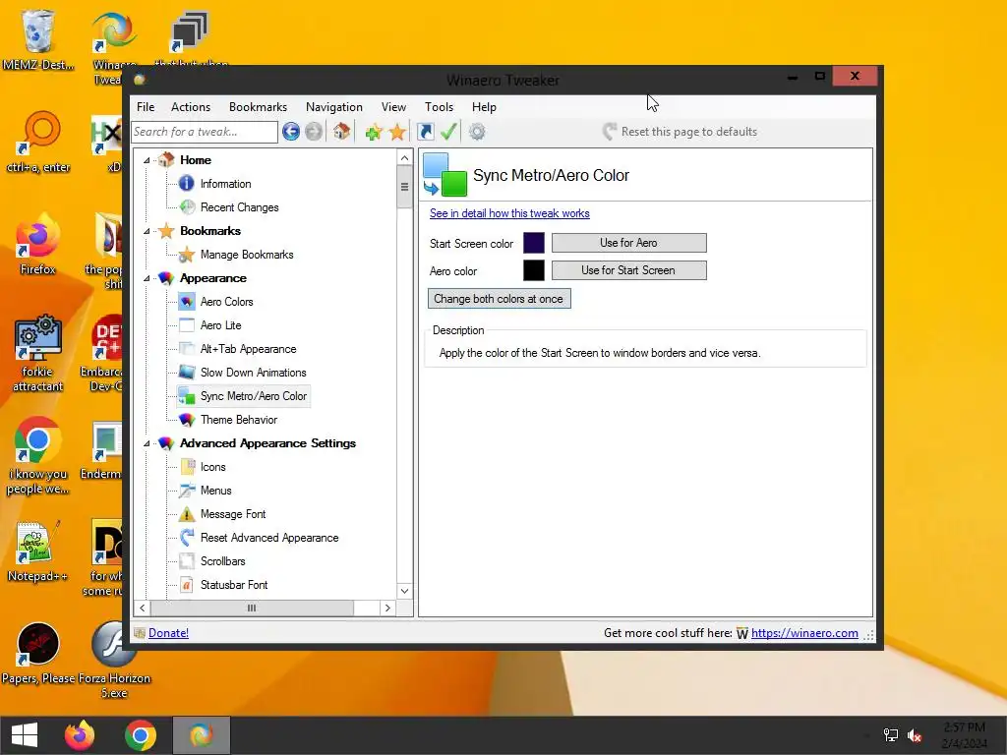Click the Menus entry's icon in tree
The height and width of the screenshot is (755, 1007).
click(x=187, y=491)
